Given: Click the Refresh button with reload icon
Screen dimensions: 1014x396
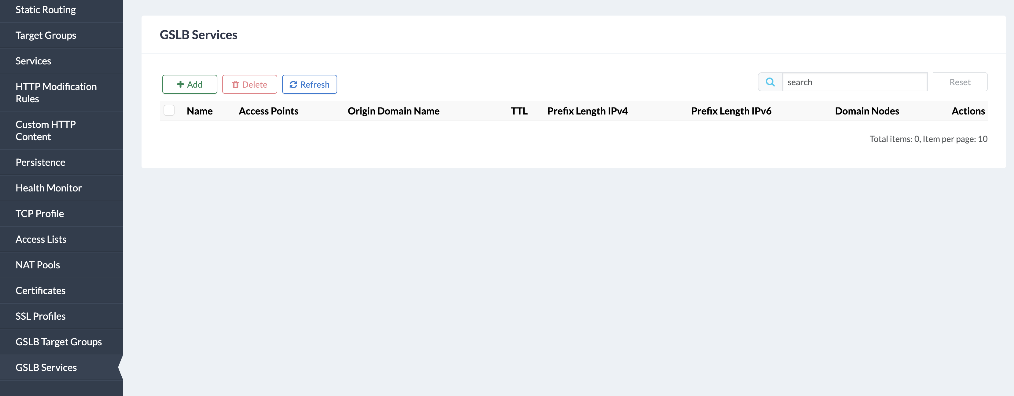Looking at the screenshot, I should [x=309, y=84].
